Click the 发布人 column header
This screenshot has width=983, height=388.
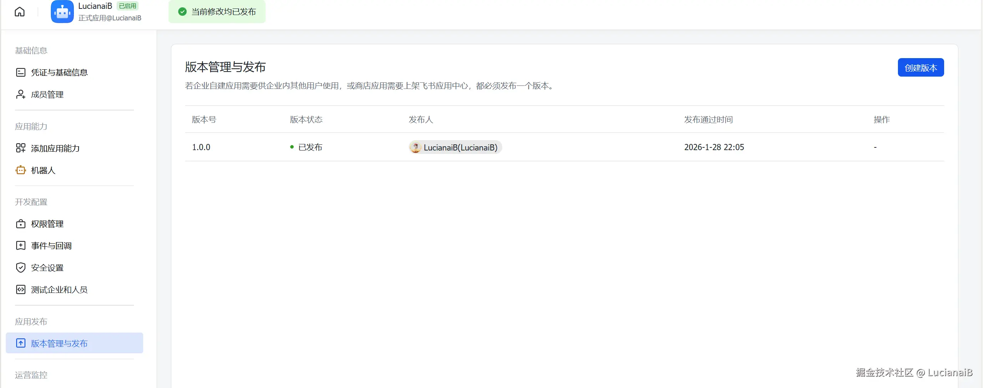click(421, 120)
